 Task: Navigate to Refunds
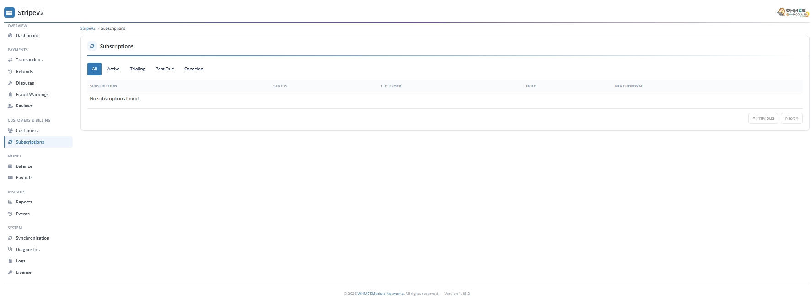[38, 72]
